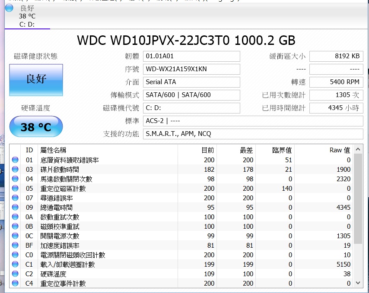Click the standard field showing ACS-2
The image size is (369, 293).
pos(253,121)
